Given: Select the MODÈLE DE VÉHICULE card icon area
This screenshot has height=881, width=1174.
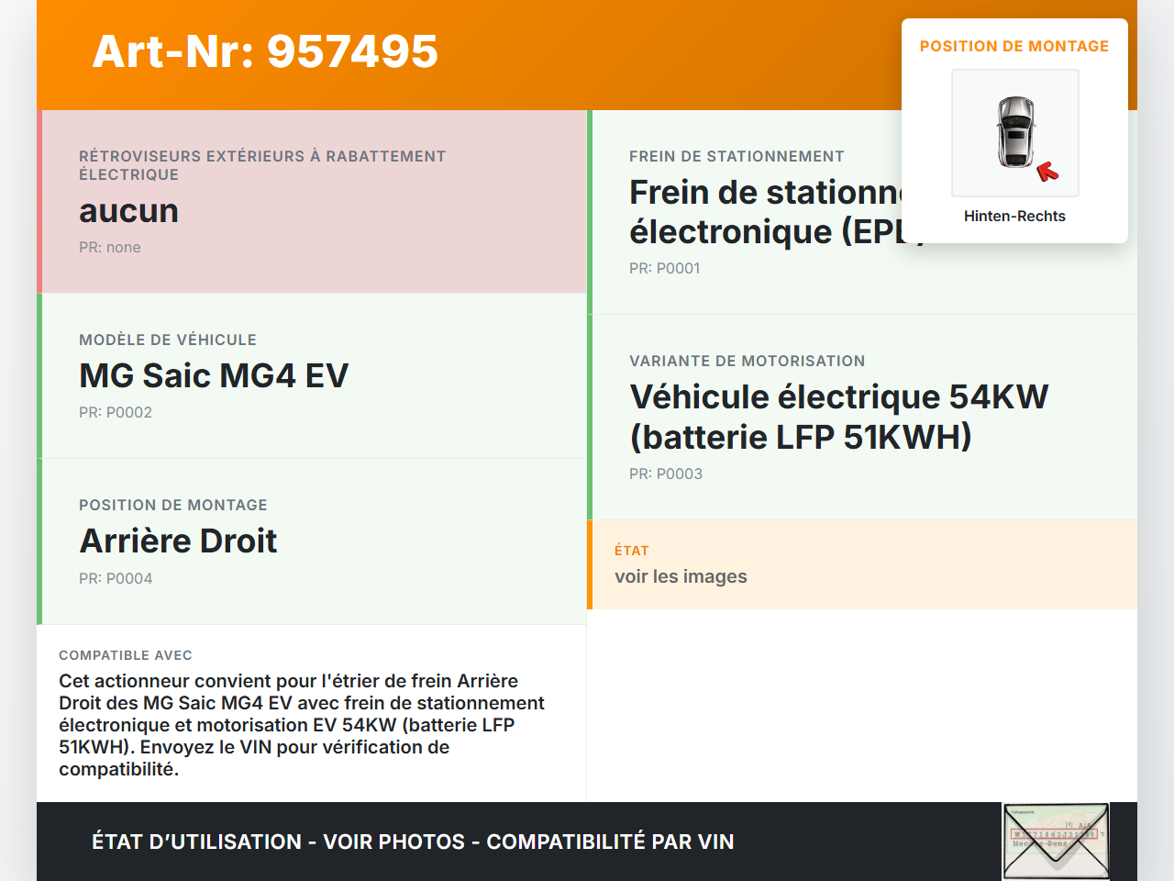Looking at the screenshot, I should [x=312, y=376].
